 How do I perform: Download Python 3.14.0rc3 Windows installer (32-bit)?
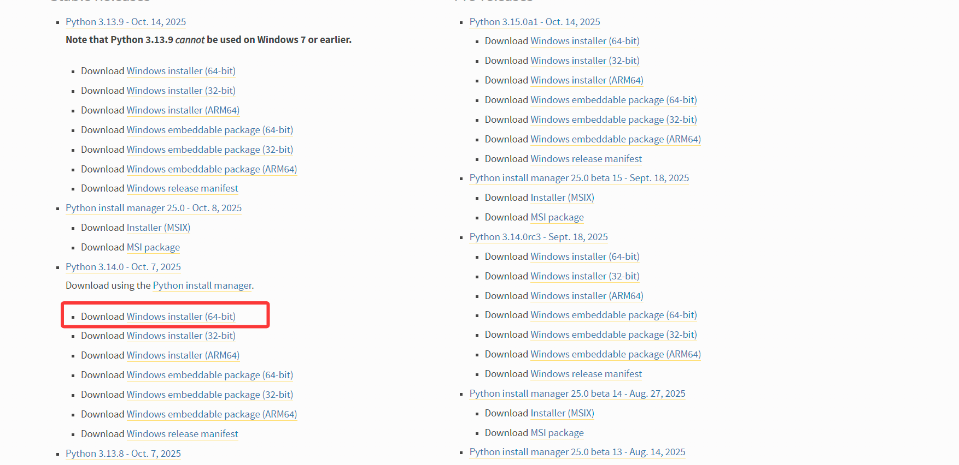pyautogui.click(x=585, y=276)
